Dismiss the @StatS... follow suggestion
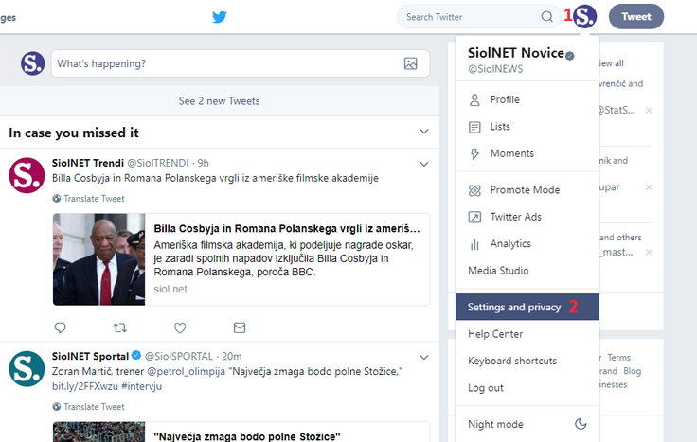The image size is (697, 442). [x=649, y=110]
